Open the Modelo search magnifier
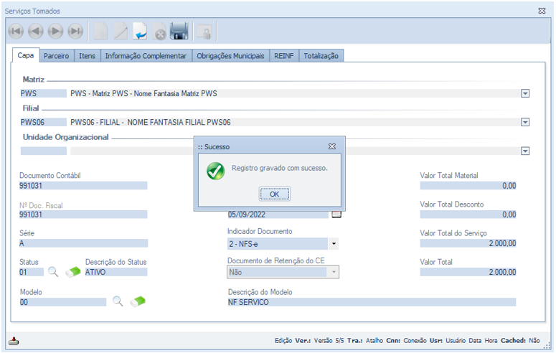The height and width of the screenshot is (353, 556). pos(118,301)
